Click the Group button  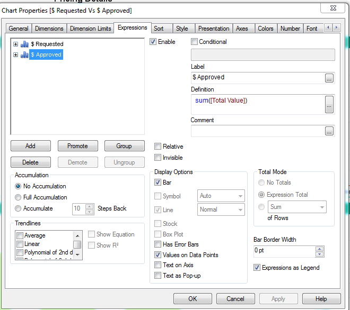coord(124,146)
